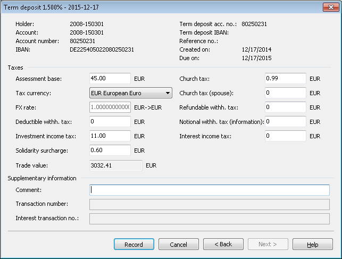Focus the Church tax (spouse) field
This screenshot has width=342, height=259.
pos(285,93)
